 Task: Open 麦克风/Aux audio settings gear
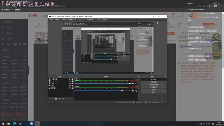click(x=136, y=83)
